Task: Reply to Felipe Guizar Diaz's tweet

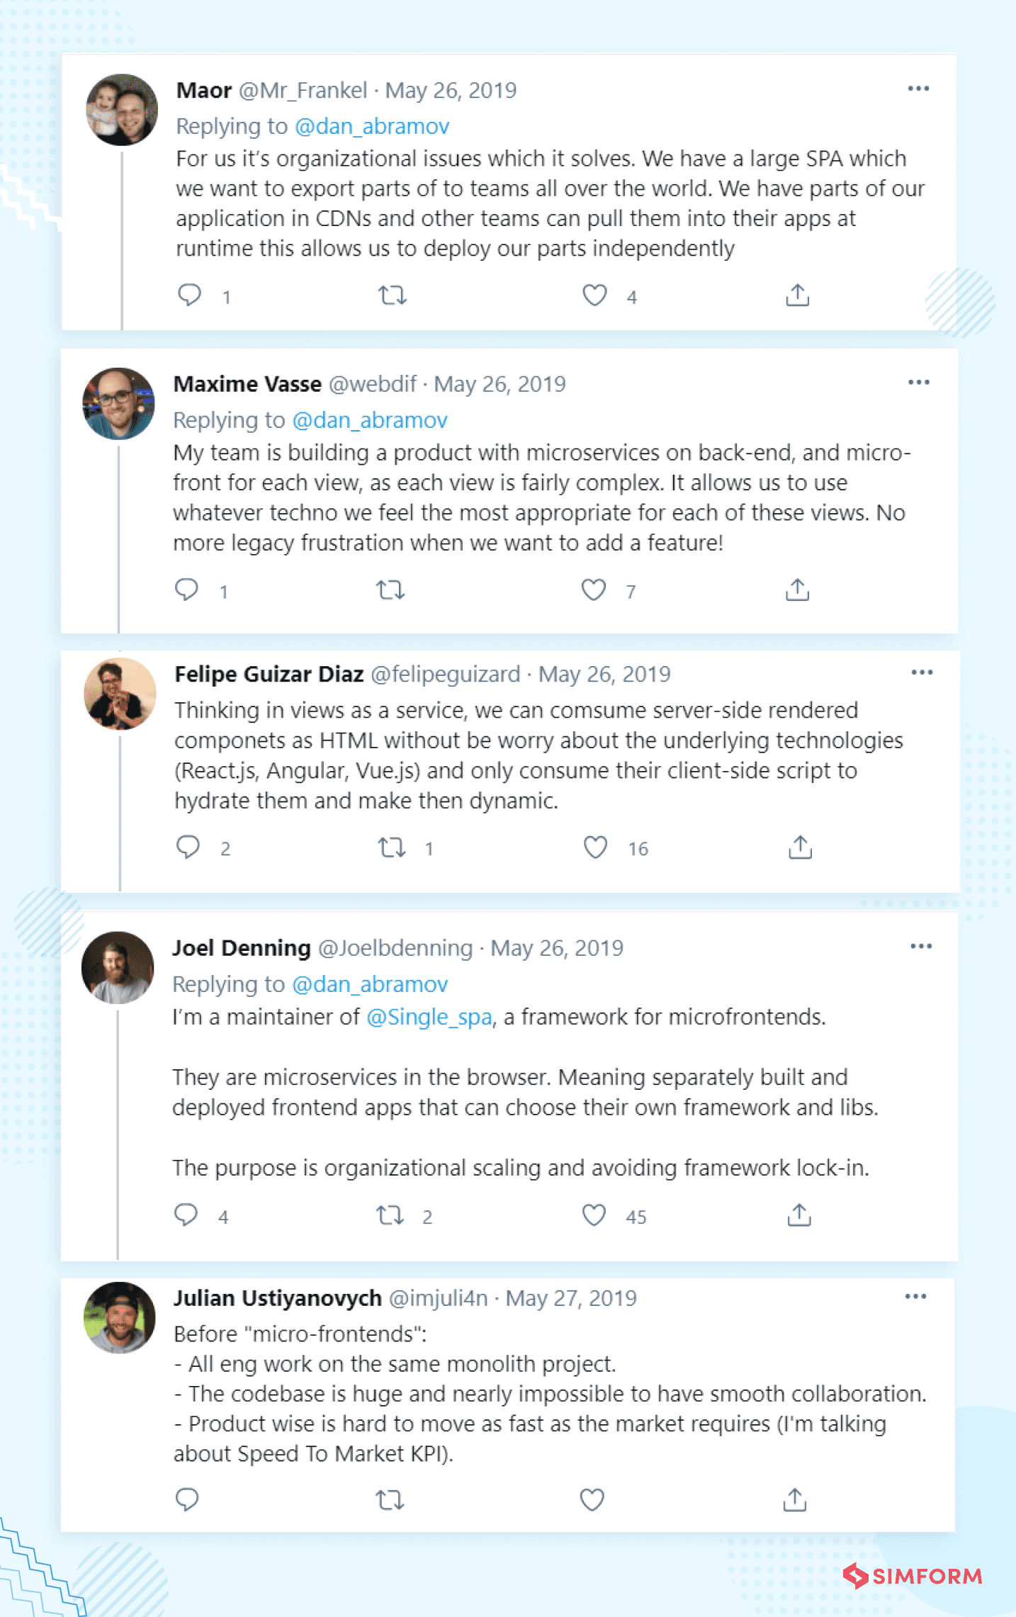Action: point(188,847)
